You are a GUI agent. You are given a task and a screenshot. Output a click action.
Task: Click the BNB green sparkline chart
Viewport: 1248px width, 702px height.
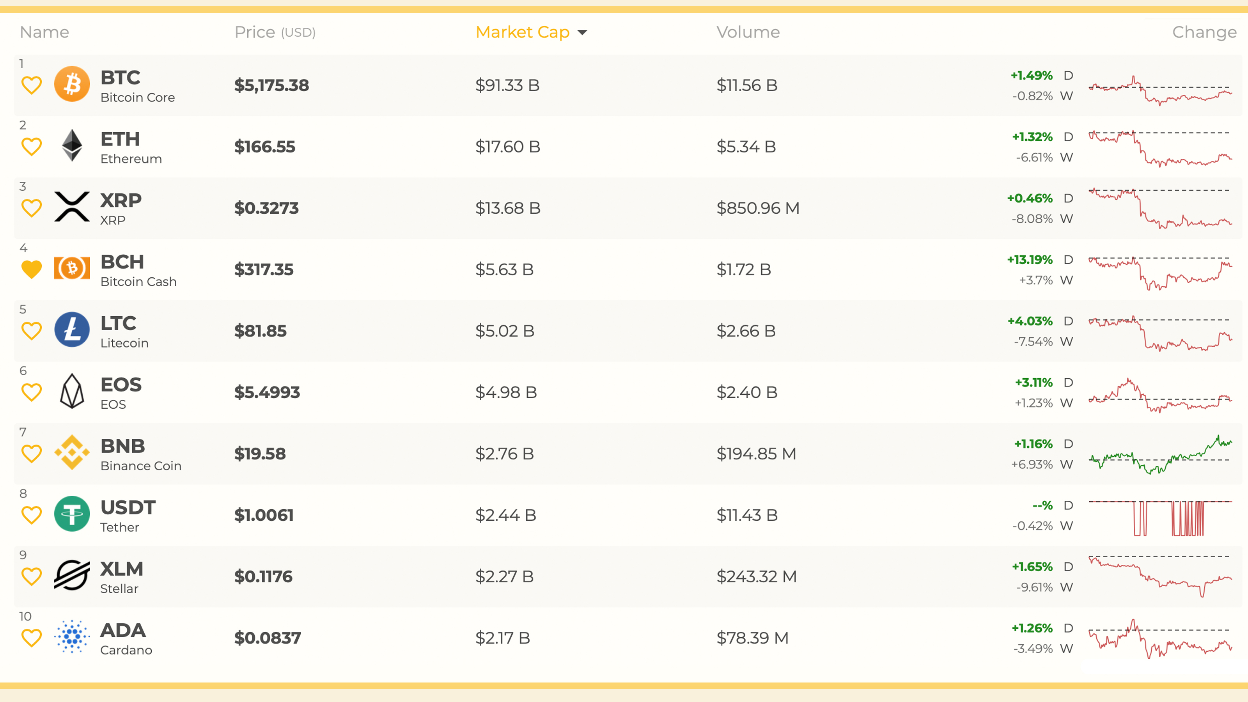click(x=1160, y=454)
